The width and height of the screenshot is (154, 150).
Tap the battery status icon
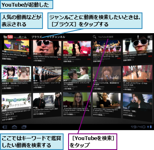150,127
